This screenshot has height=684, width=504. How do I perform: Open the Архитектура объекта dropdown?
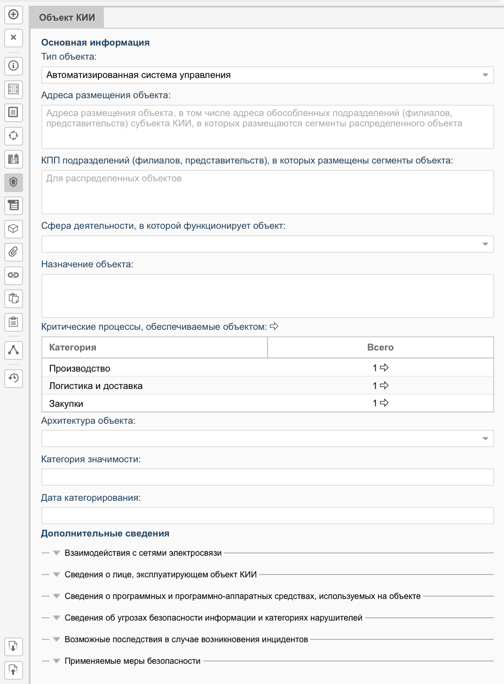[x=485, y=439]
